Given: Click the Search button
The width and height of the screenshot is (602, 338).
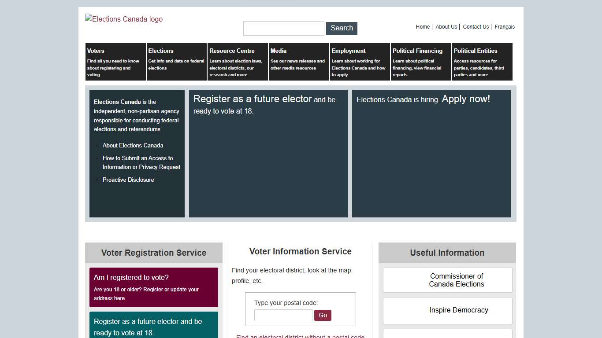Looking at the screenshot, I should (x=342, y=28).
